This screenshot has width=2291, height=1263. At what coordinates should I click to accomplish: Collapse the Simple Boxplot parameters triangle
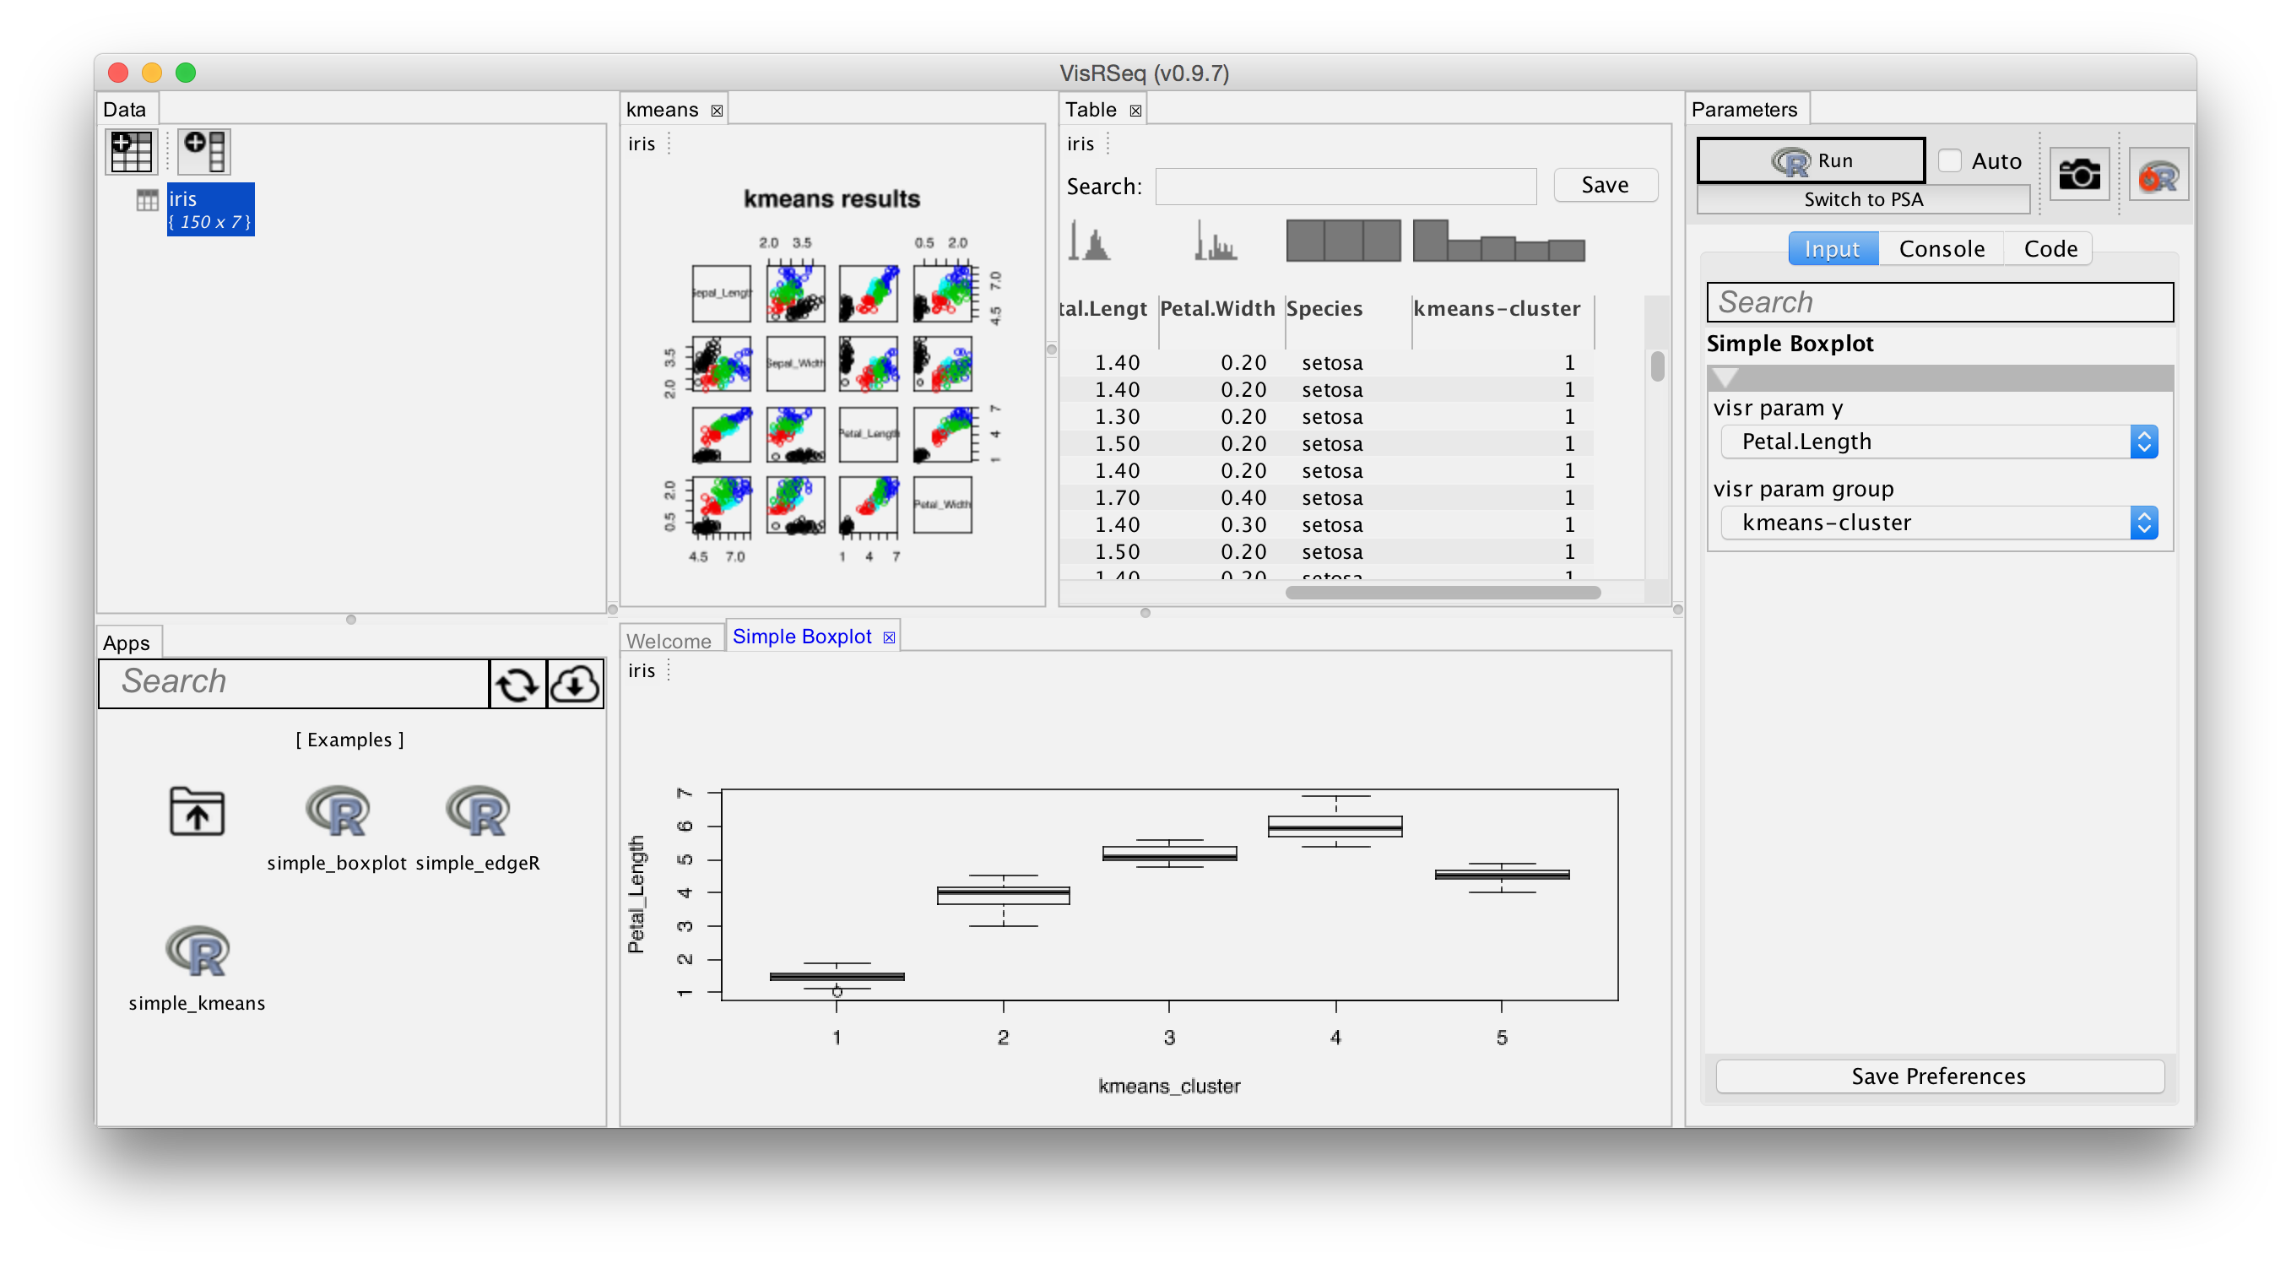click(x=1725, y=378)
